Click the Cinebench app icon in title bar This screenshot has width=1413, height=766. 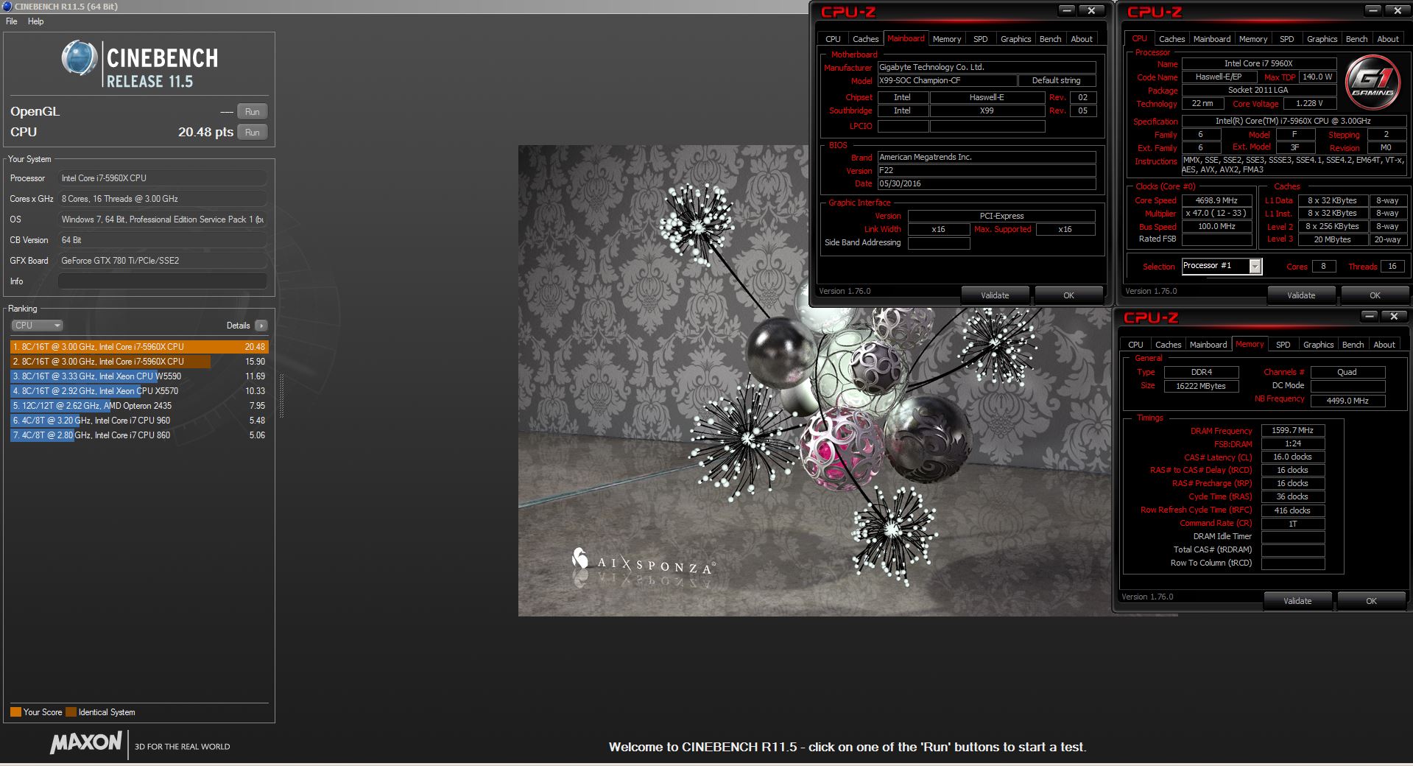pyautogui.click(x=7, y=7)
